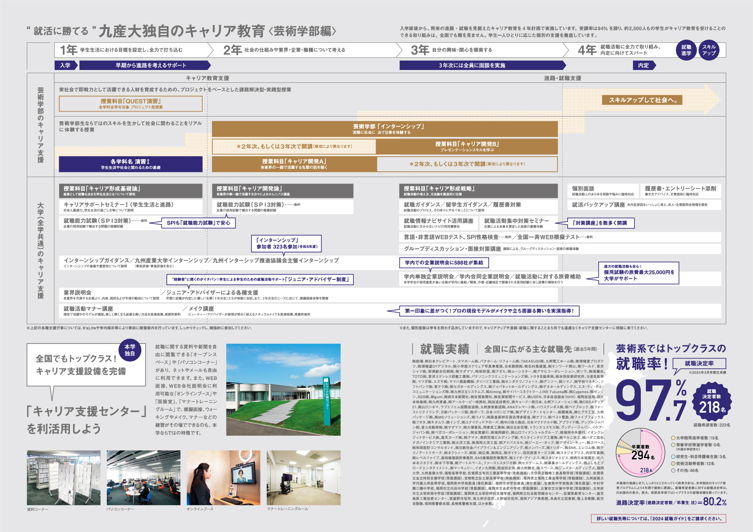The width and height of the screenshot is (753, 532).
Task: Click the 授業科目「キャリア形成基礎論」 header
Action: click(x=131, y=191)
